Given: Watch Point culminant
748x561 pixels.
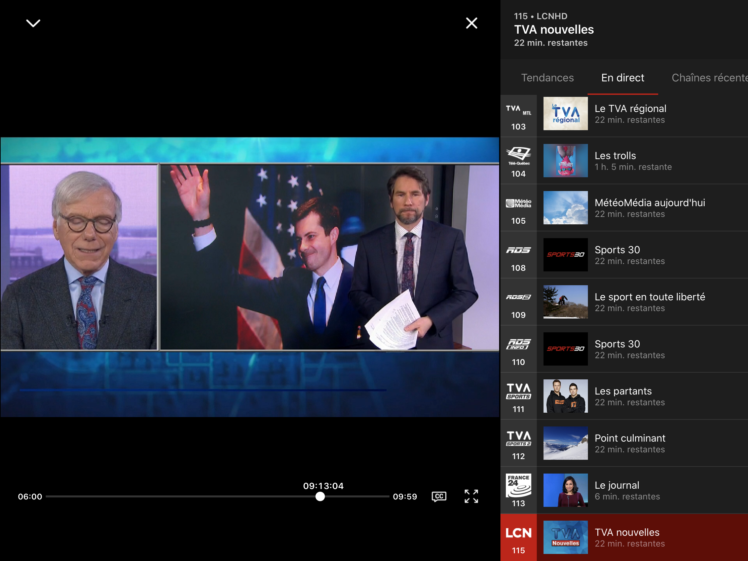Looking at the screenshot, I should point(630,438).
